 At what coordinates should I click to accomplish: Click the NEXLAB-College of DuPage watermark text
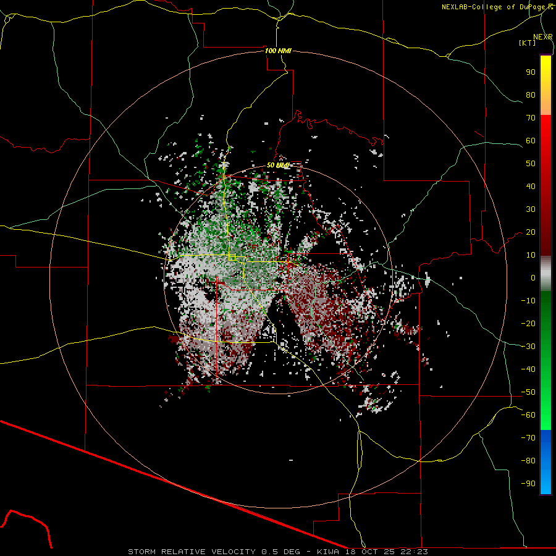coord(497,7)
